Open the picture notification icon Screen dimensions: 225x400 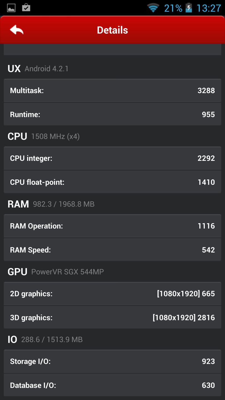coord(11,8)
